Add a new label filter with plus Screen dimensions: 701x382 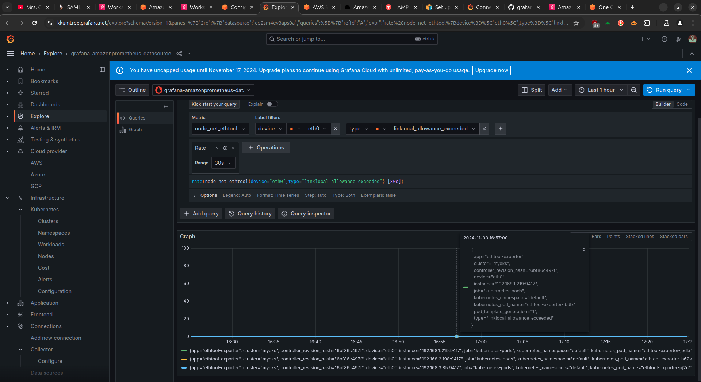[501, 129]
